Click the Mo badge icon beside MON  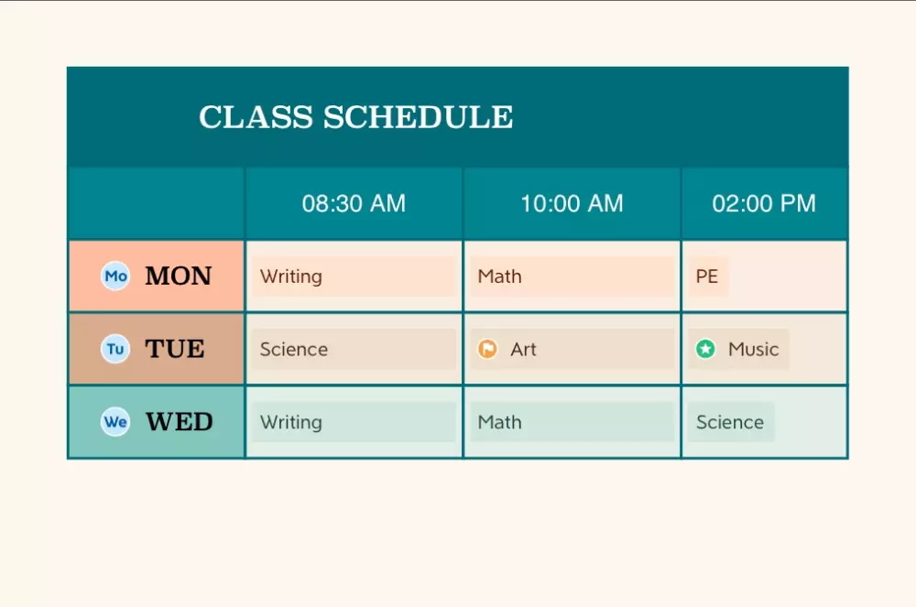115,276
